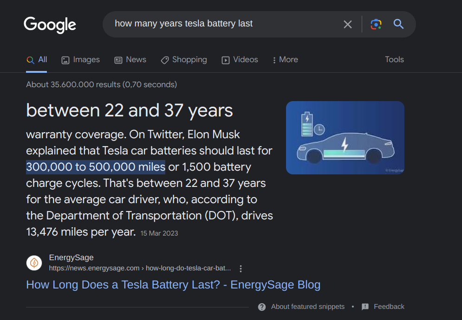This screenshot has height=320, width=462.
Task: Switch to the Images tab
Action: [x=81, y=60]
